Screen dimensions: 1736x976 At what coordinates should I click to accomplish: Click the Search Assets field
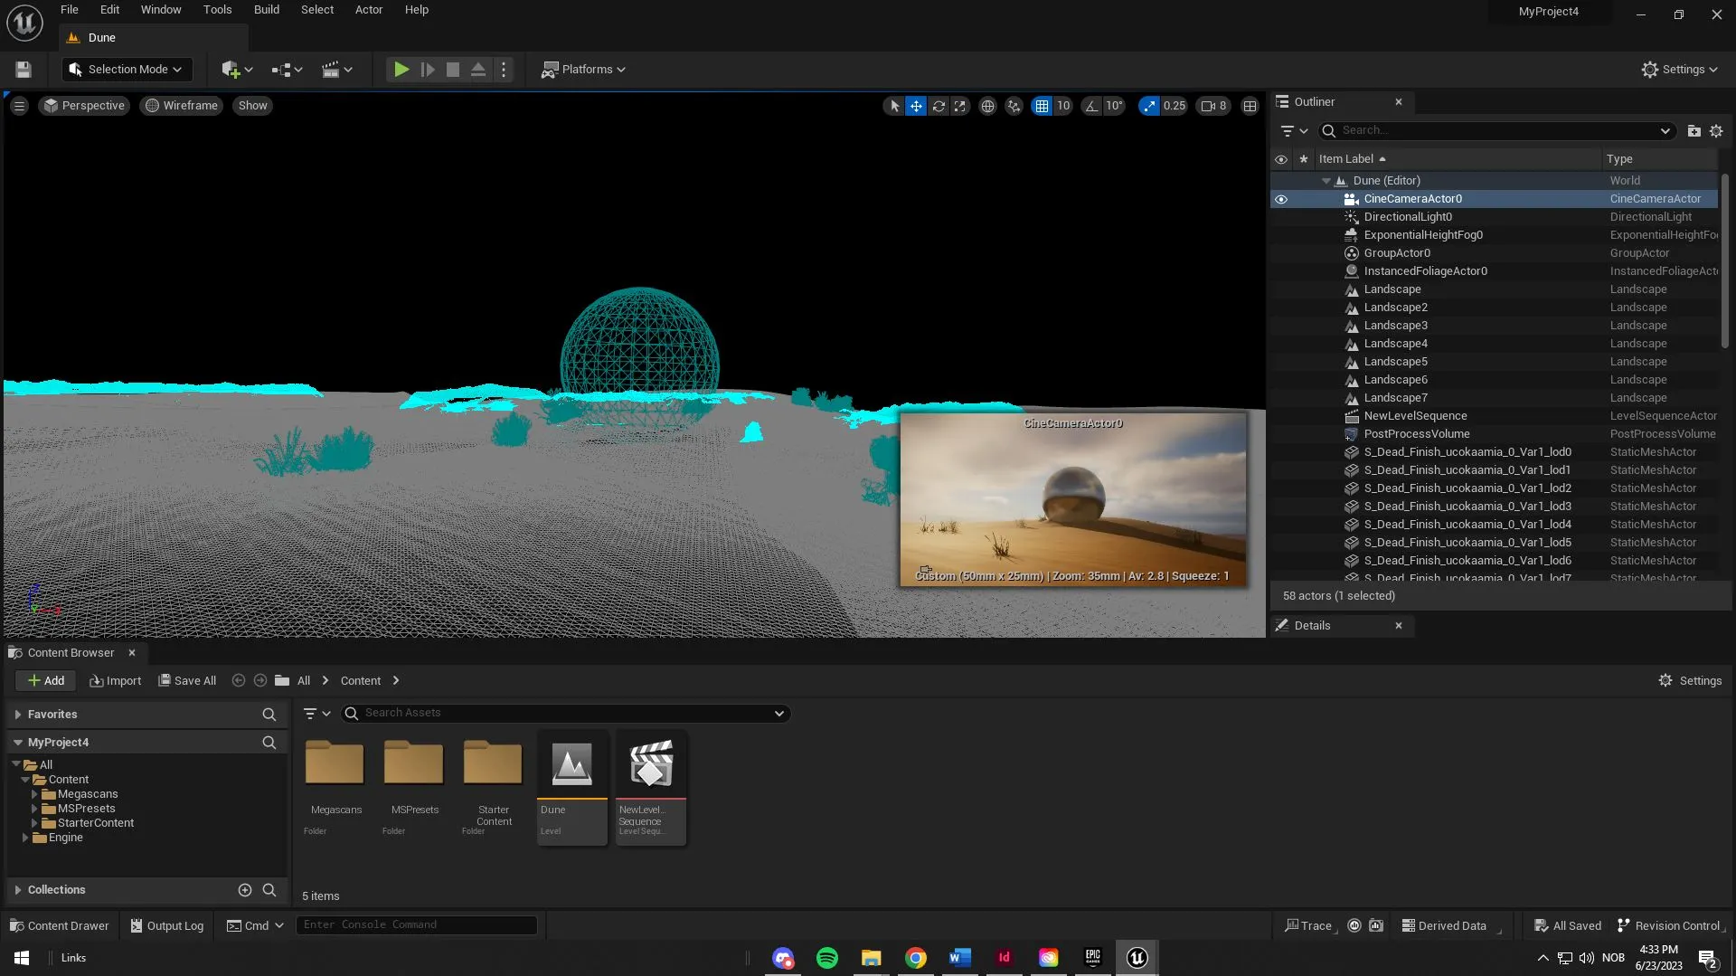click(x=566, y=714)
